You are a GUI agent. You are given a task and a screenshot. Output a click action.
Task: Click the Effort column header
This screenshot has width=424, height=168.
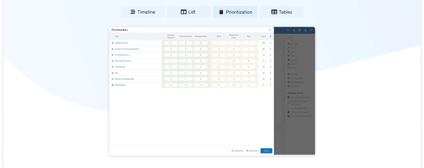219,36
